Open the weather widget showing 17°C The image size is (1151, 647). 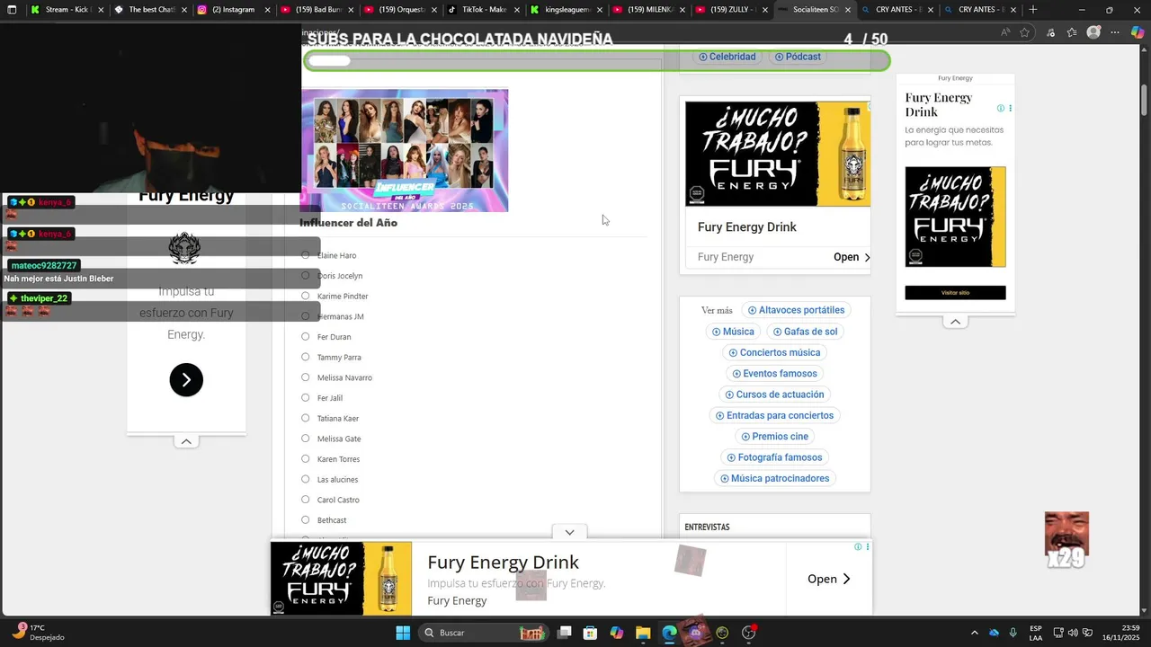coord(38,633)
